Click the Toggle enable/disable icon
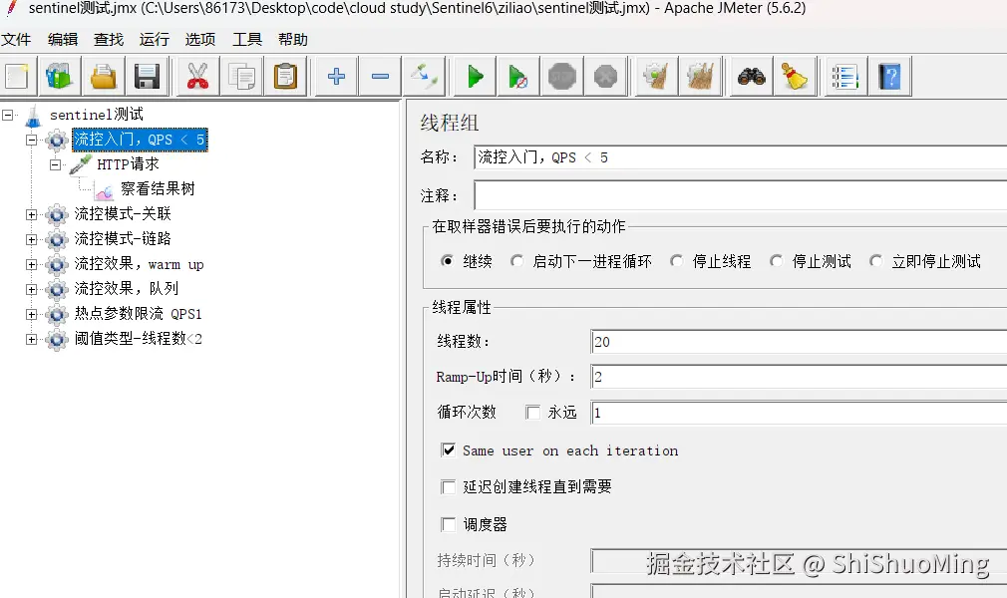 click(x=424, y=77)
